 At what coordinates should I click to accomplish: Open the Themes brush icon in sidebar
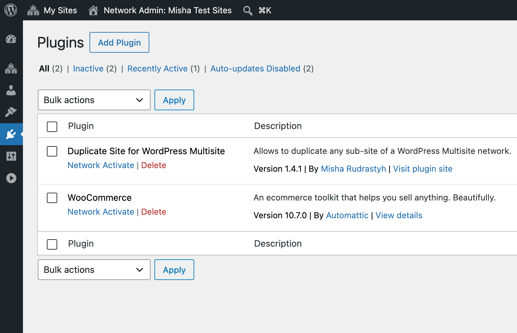click(11, 112)
